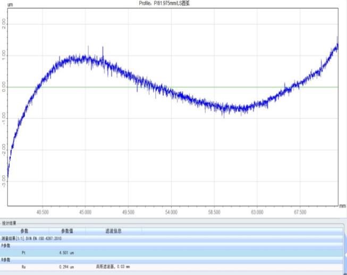This screenshot has width=347, height=275.
Task: Click the um unit label on y-axis
Action: click(x=10, y=4)
